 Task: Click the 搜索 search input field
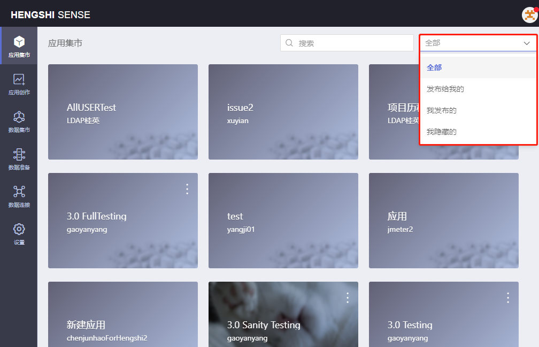(x=347, y=43)
